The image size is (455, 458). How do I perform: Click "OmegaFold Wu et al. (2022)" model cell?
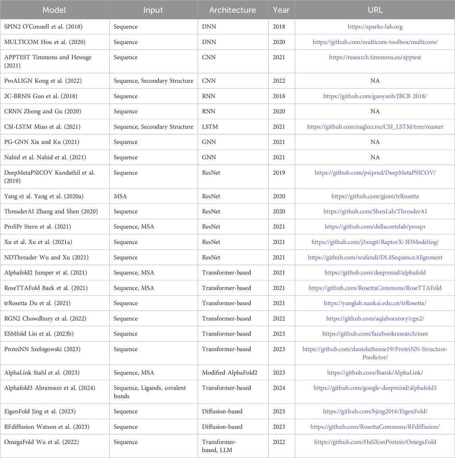click(55, 446)
